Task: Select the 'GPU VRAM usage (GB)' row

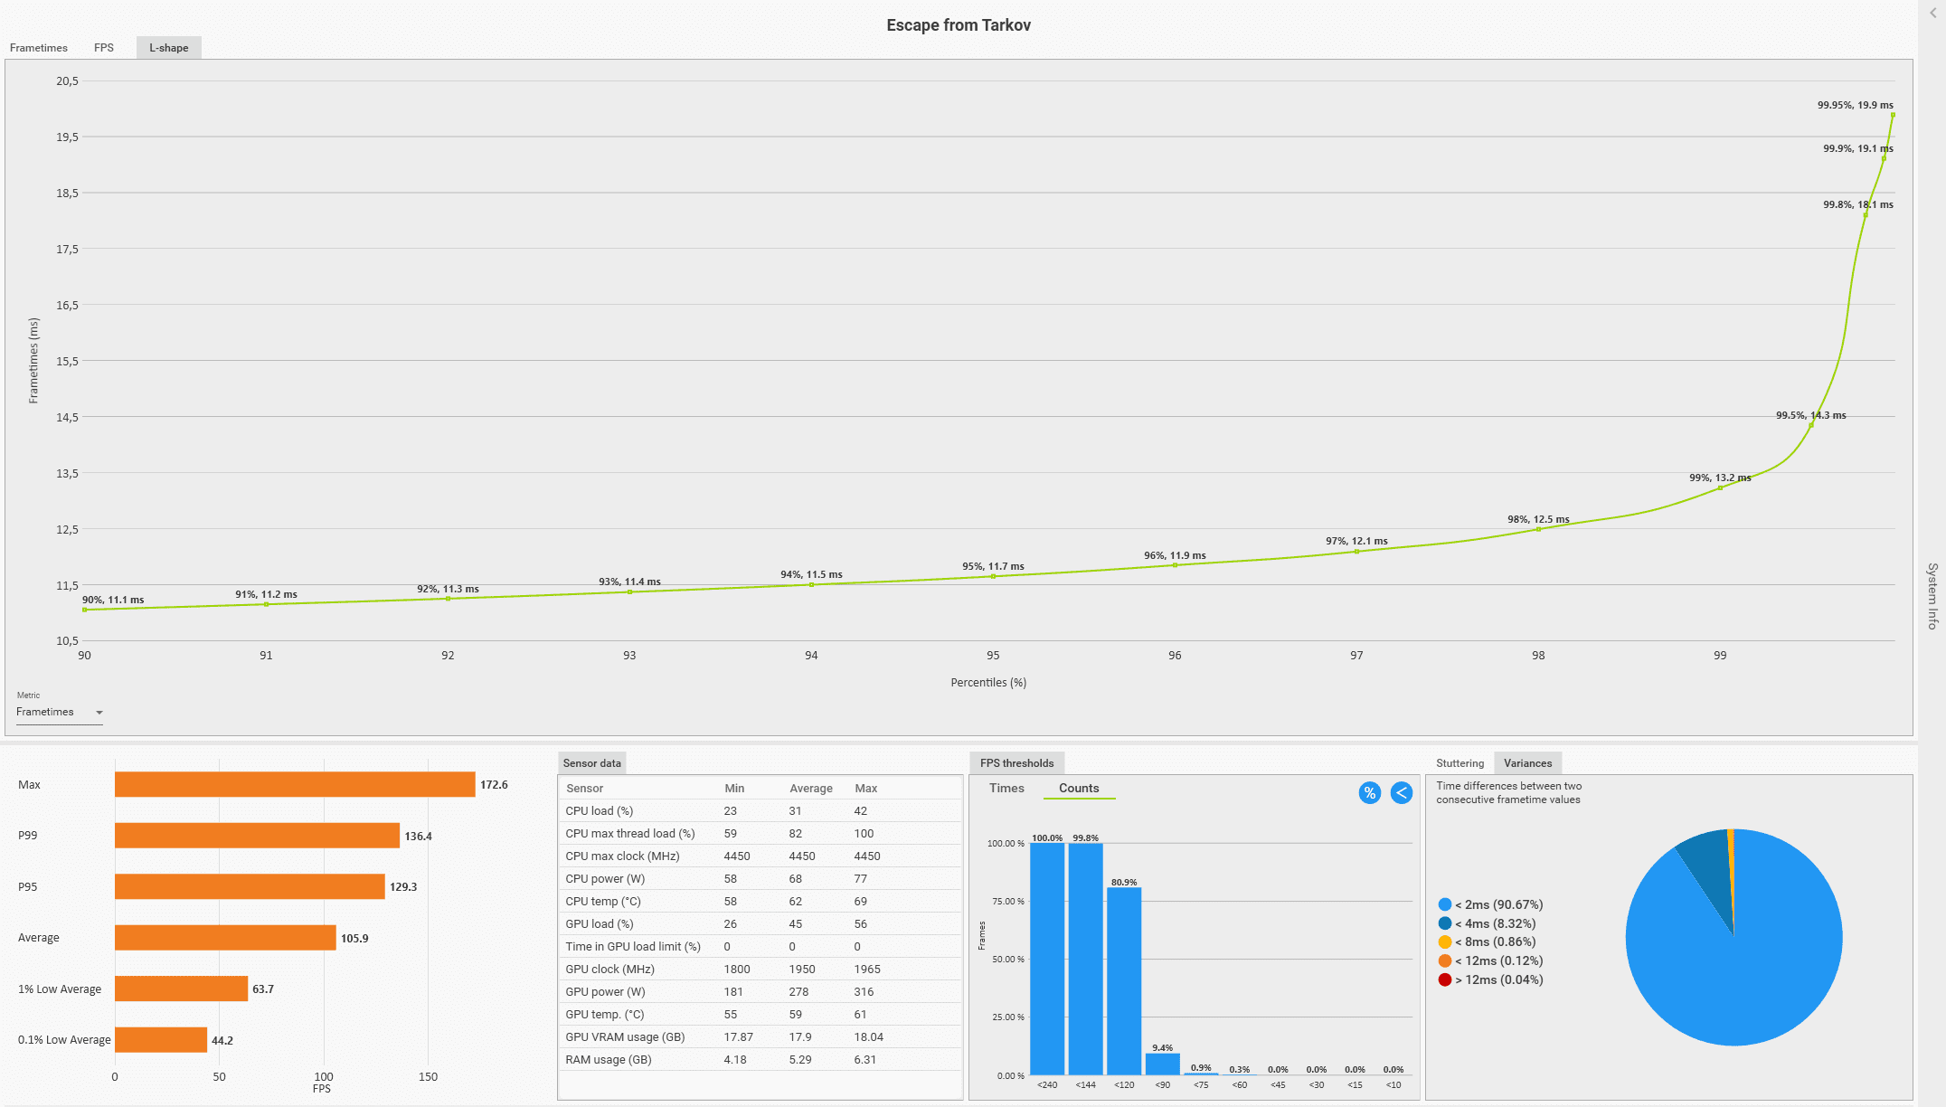Action: tap(760, 1037)
